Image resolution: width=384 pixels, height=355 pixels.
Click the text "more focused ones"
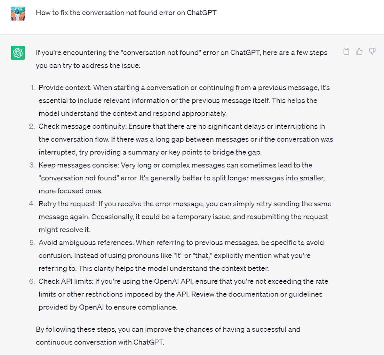coord(71,191)
